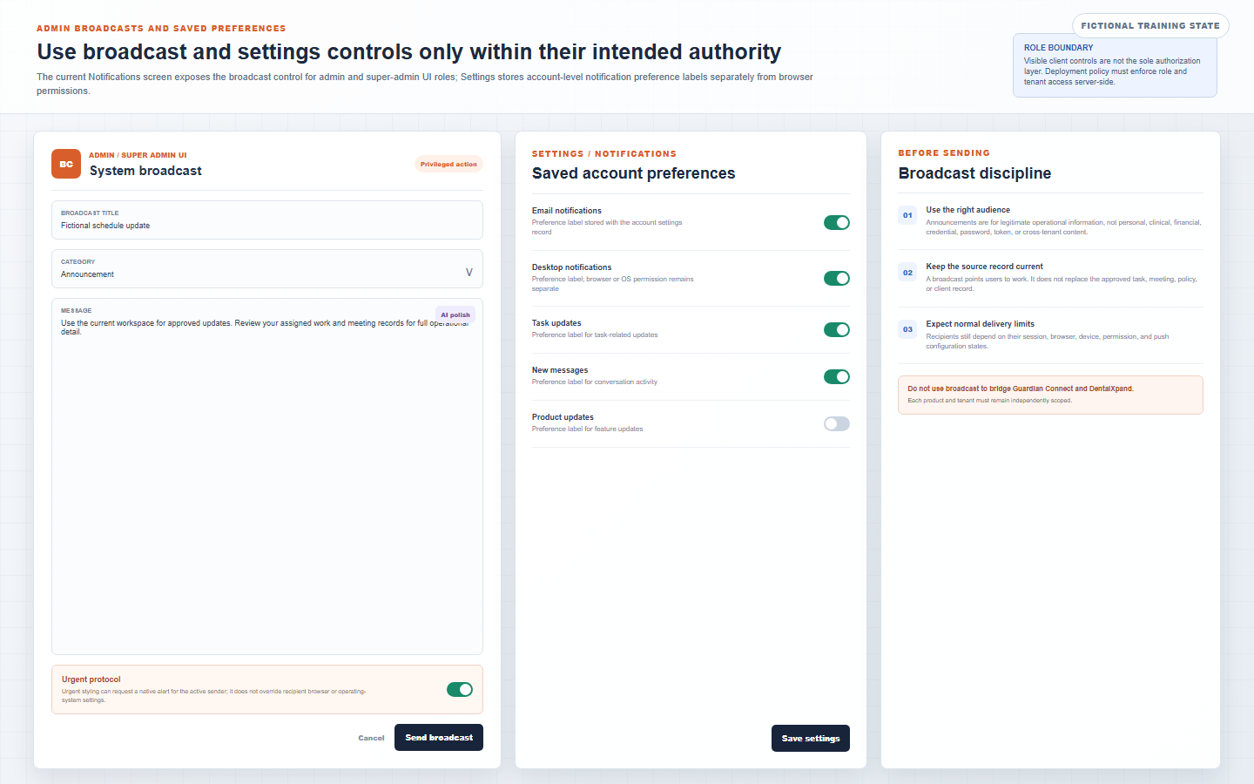Switch off Task updates toggle
The image size is (1254, 784).
coord(837,329)
